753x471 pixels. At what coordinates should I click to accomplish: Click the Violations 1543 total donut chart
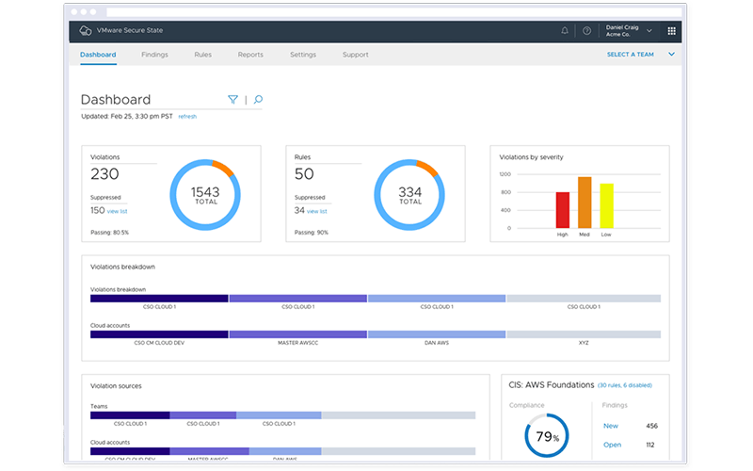[x=205, y=194]
